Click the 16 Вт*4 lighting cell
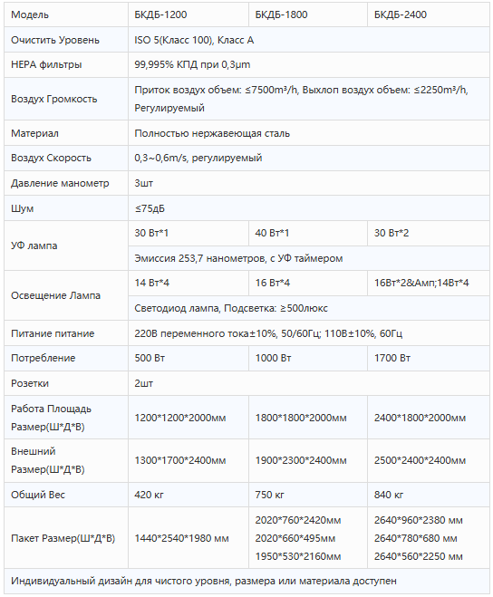 tap(308, 283)
